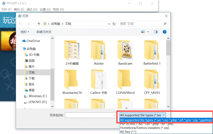The image size is (213, 134).
Task: Select 此电脑 in the navigation pane
Action: 29,49
